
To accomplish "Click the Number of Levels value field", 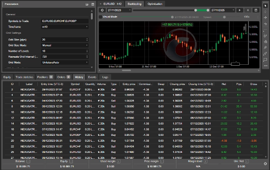I will click(63, 51).
